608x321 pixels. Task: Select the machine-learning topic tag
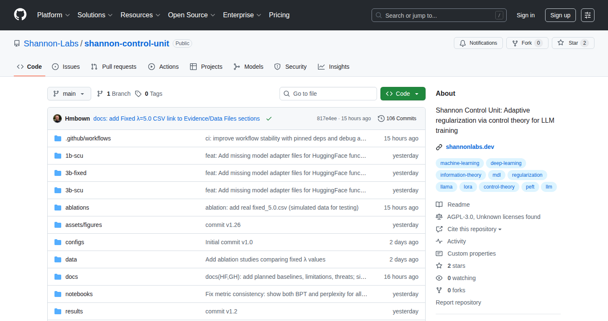pos(460,163)
